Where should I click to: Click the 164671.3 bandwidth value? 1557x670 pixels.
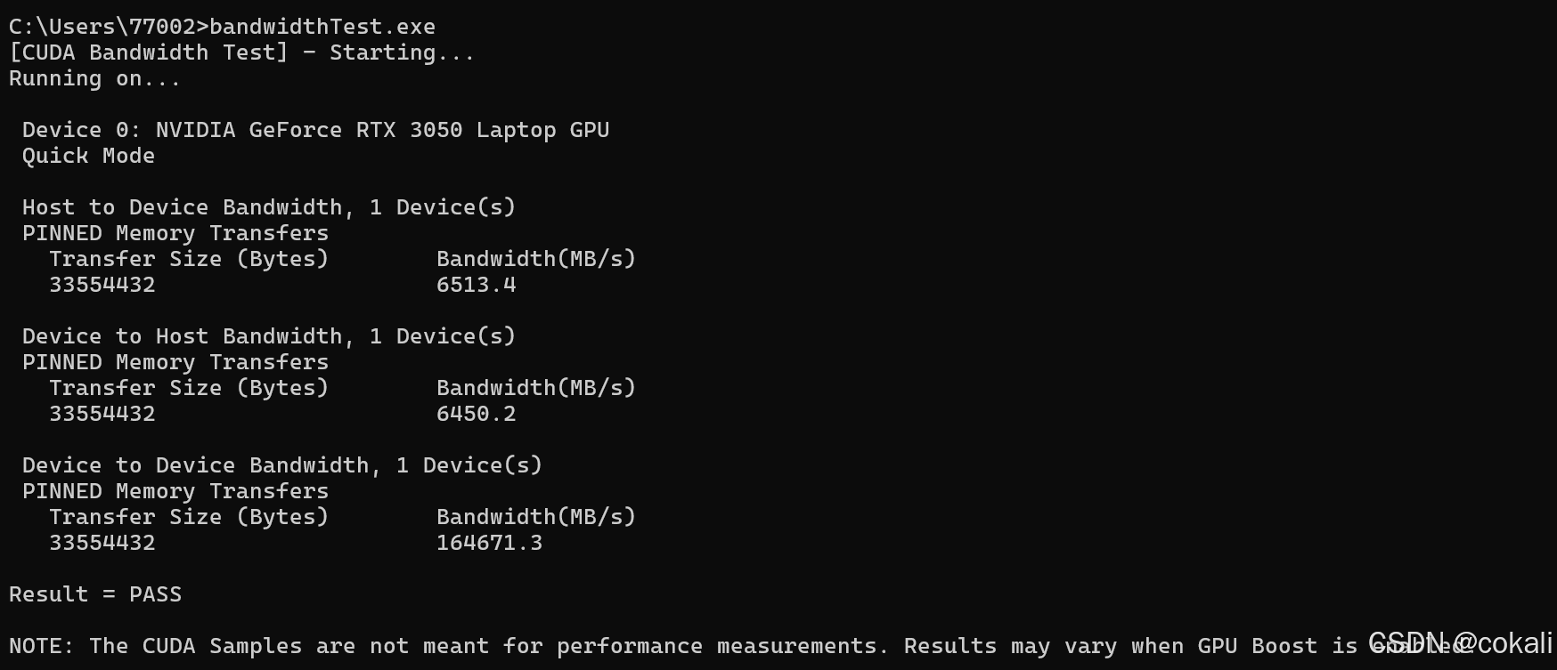click(x=490, y=543)
